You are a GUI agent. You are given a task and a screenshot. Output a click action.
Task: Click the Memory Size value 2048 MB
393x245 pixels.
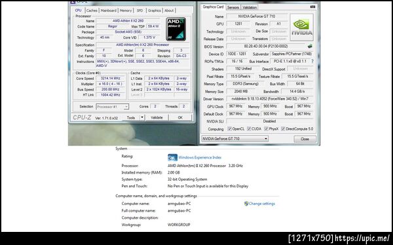coord(241,92)
